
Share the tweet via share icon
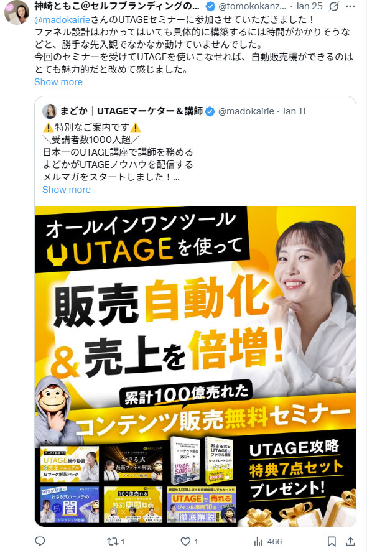350,541
